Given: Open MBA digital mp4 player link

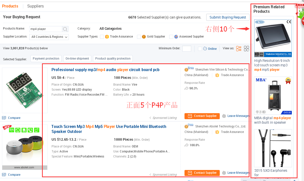Looking at the screenshot, I should [273, 120].
